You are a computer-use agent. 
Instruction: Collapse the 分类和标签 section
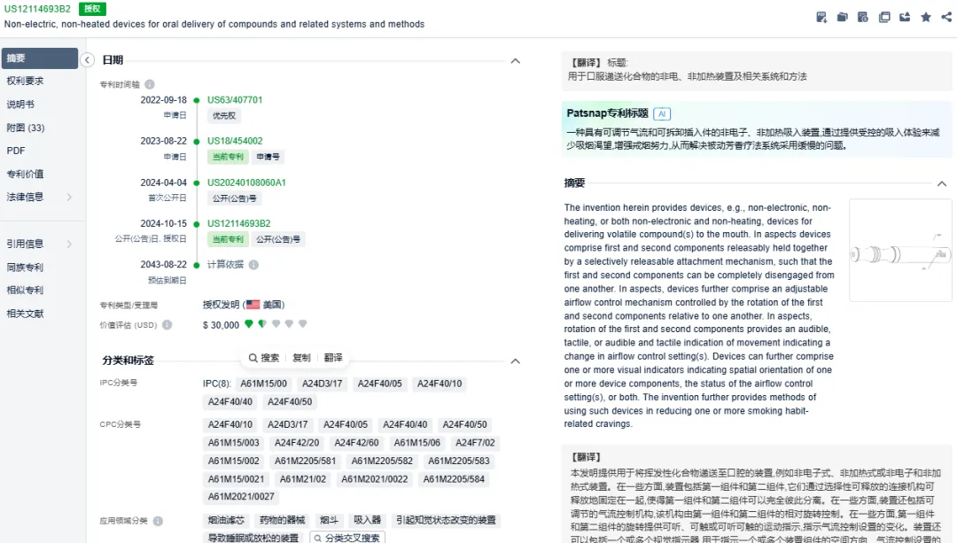tap(515, 361)
